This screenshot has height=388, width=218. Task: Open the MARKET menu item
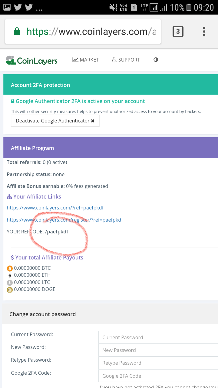[x=85, y=60]
